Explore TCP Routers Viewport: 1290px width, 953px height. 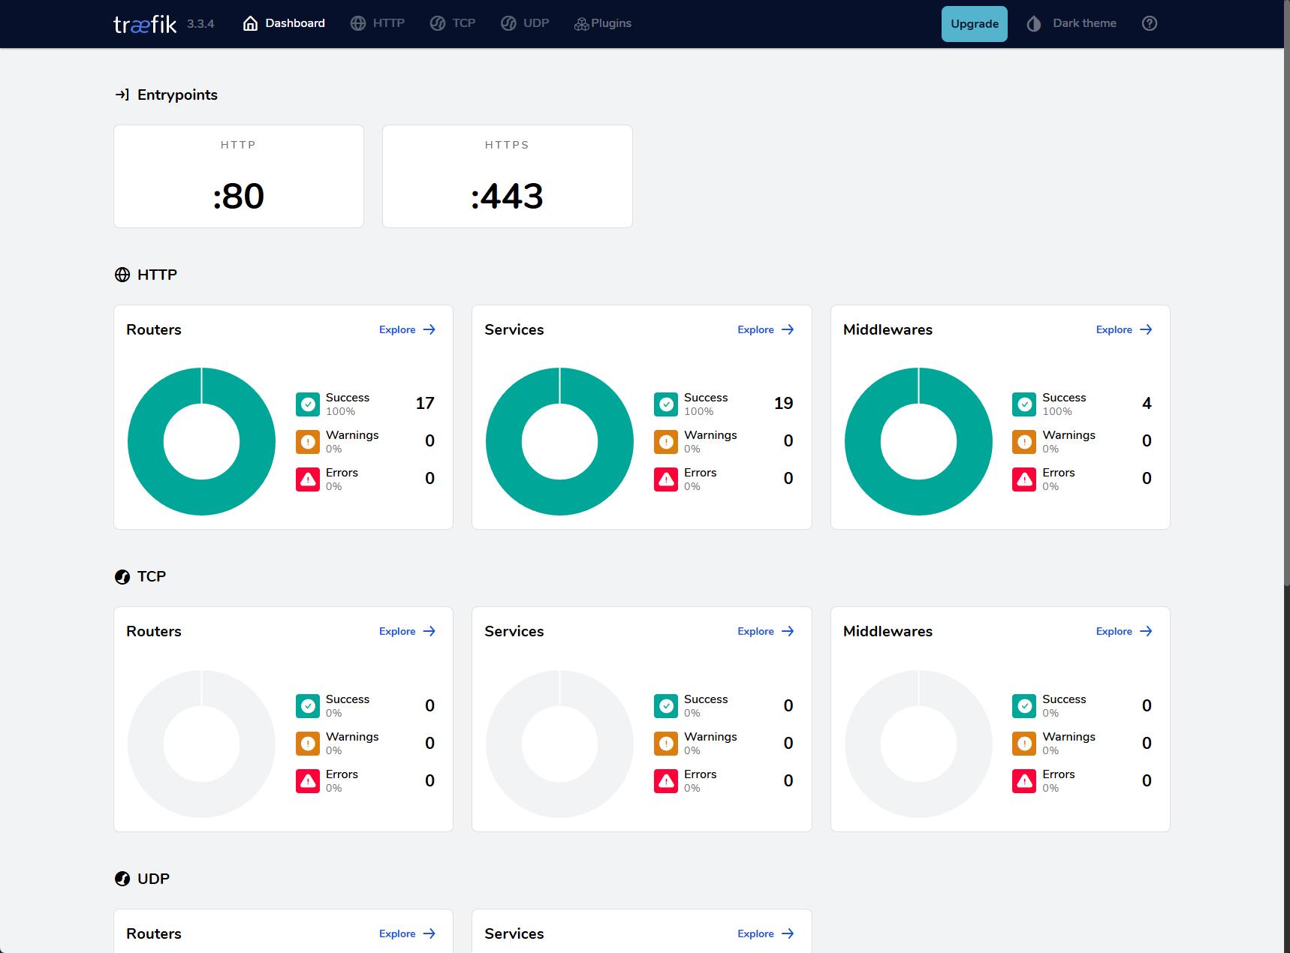(x=408, y=631)
